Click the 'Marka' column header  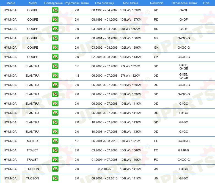coord(11,3)
